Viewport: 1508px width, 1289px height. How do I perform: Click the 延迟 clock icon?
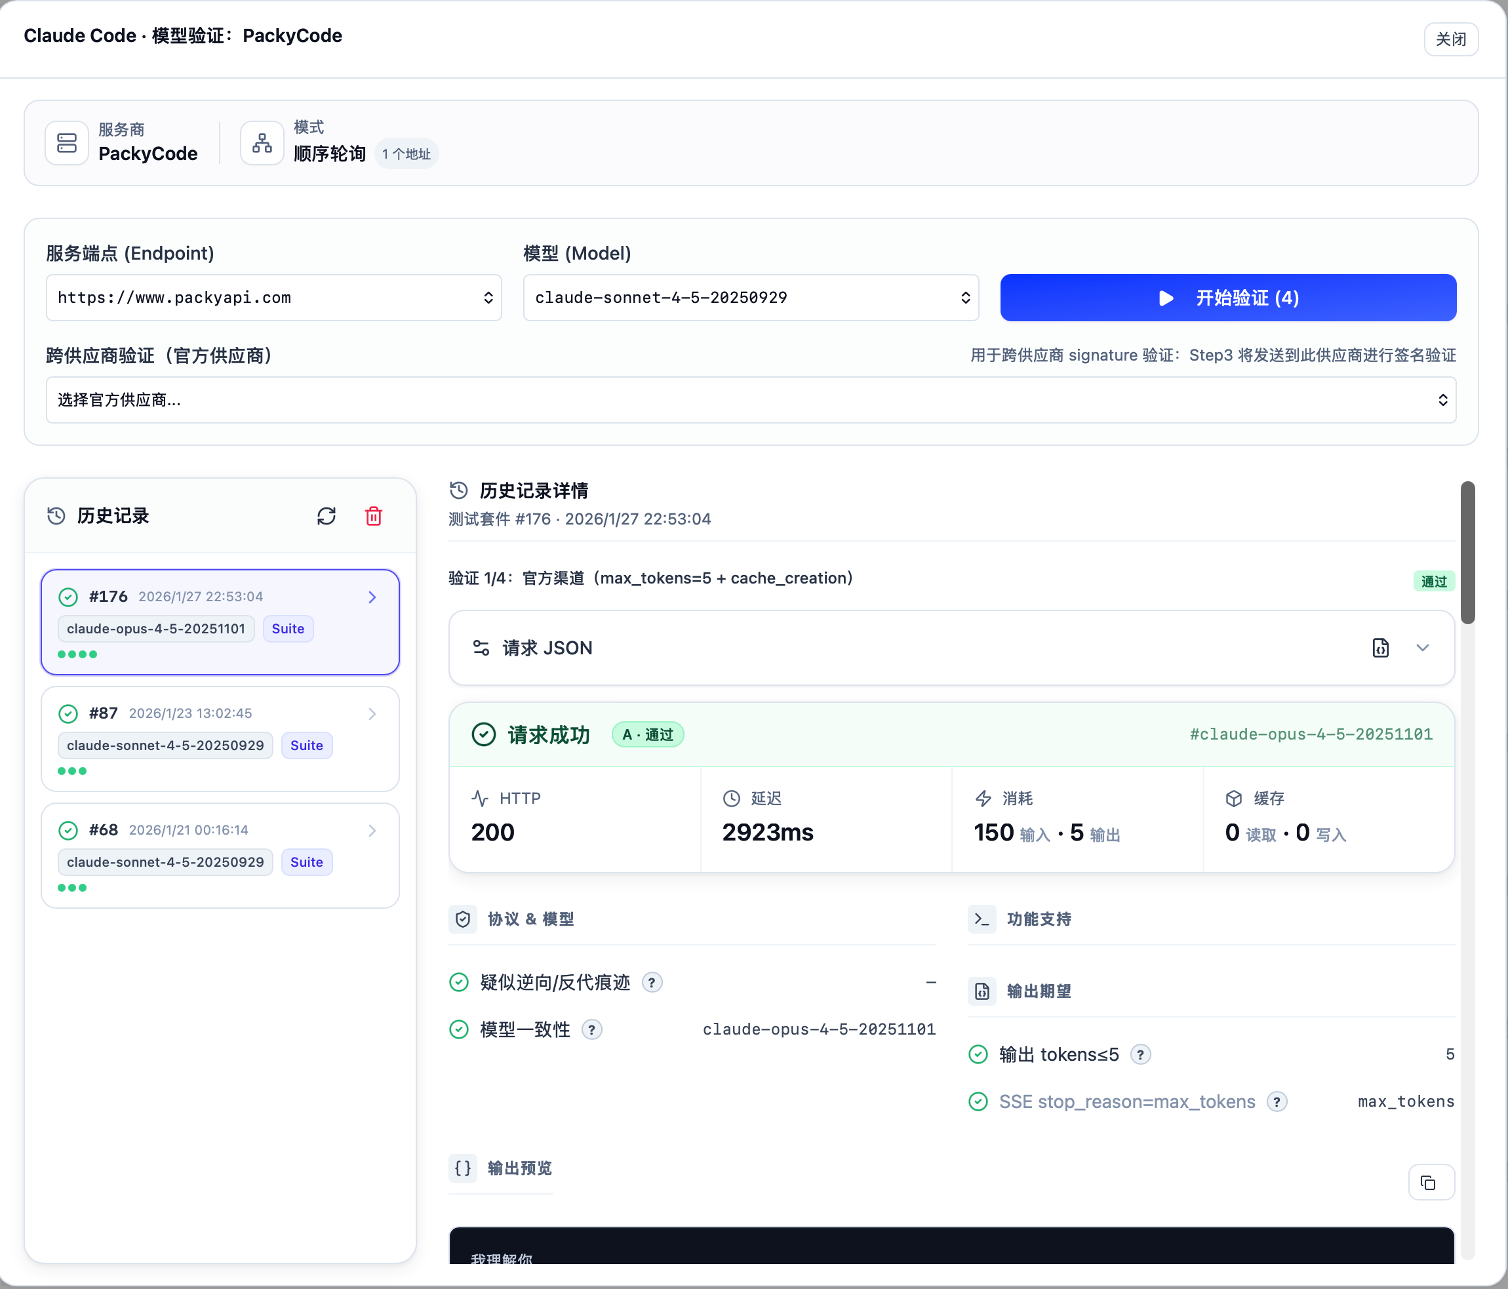point(732,799)
